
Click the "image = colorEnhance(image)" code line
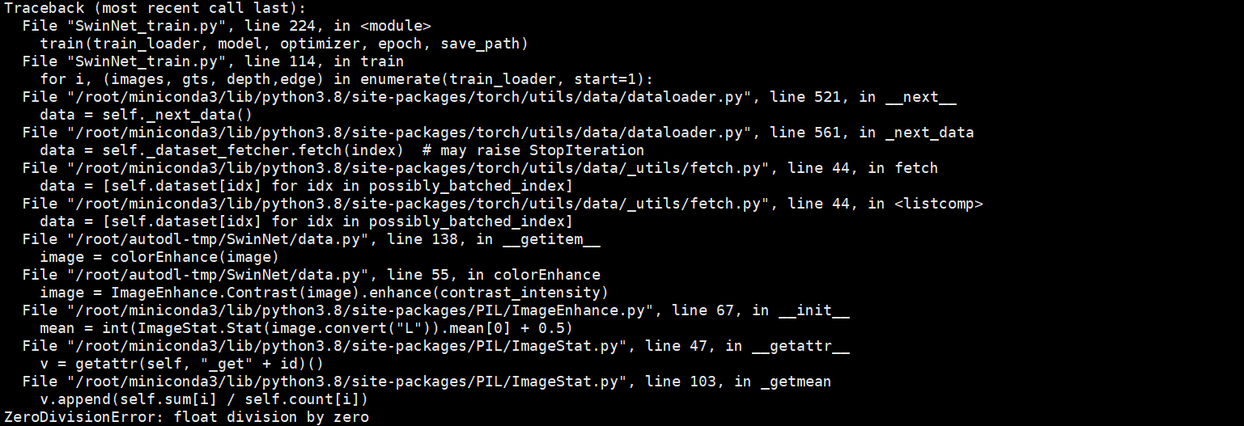pyautogui.click(x=159, y=256)
